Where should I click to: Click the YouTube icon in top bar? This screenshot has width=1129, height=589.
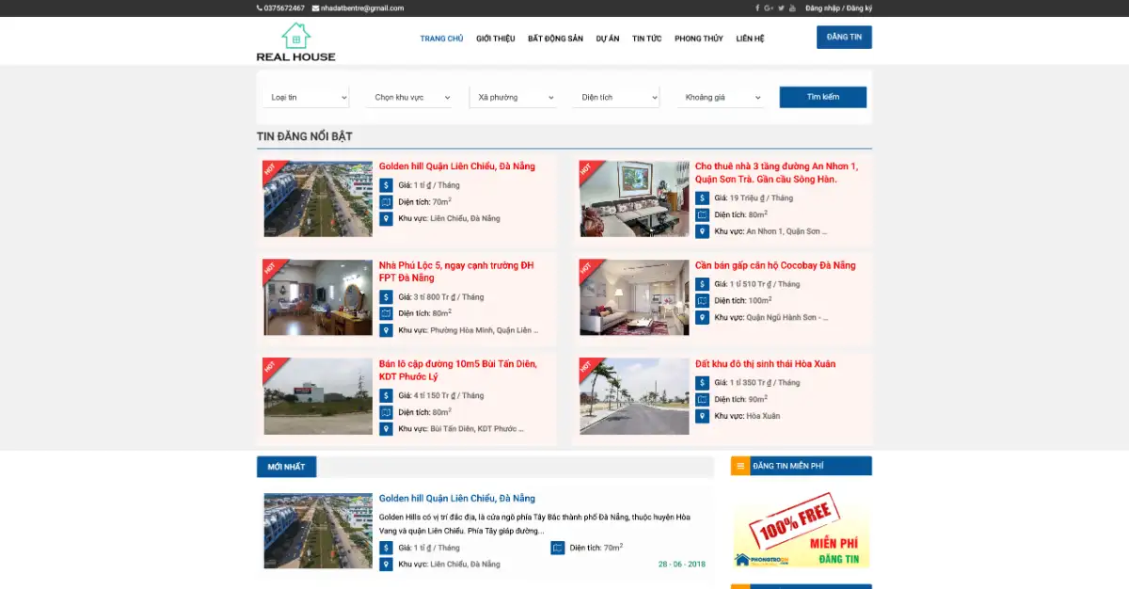click(x=793, y=8)
